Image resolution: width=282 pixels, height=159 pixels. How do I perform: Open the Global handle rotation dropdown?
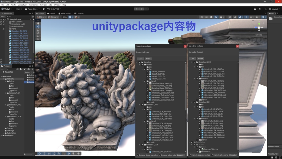[53, 17]
